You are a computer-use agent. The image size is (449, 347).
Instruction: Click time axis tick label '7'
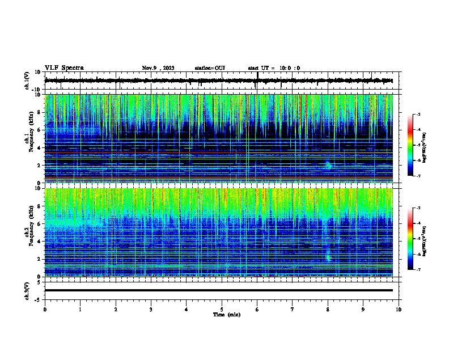[293, 310]
